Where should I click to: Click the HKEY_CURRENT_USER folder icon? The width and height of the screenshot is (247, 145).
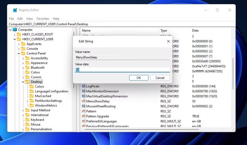point(19,39)
